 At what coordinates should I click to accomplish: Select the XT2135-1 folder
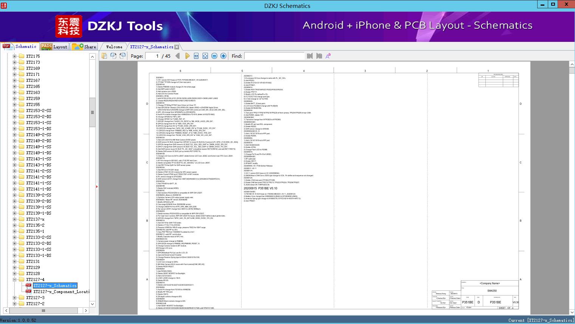[x=35, y=231]
